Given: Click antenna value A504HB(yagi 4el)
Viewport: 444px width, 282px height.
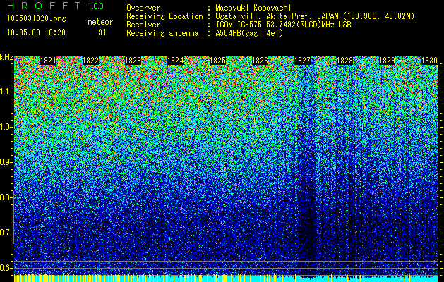Looking at the screenshot, I should pos(249,33).
